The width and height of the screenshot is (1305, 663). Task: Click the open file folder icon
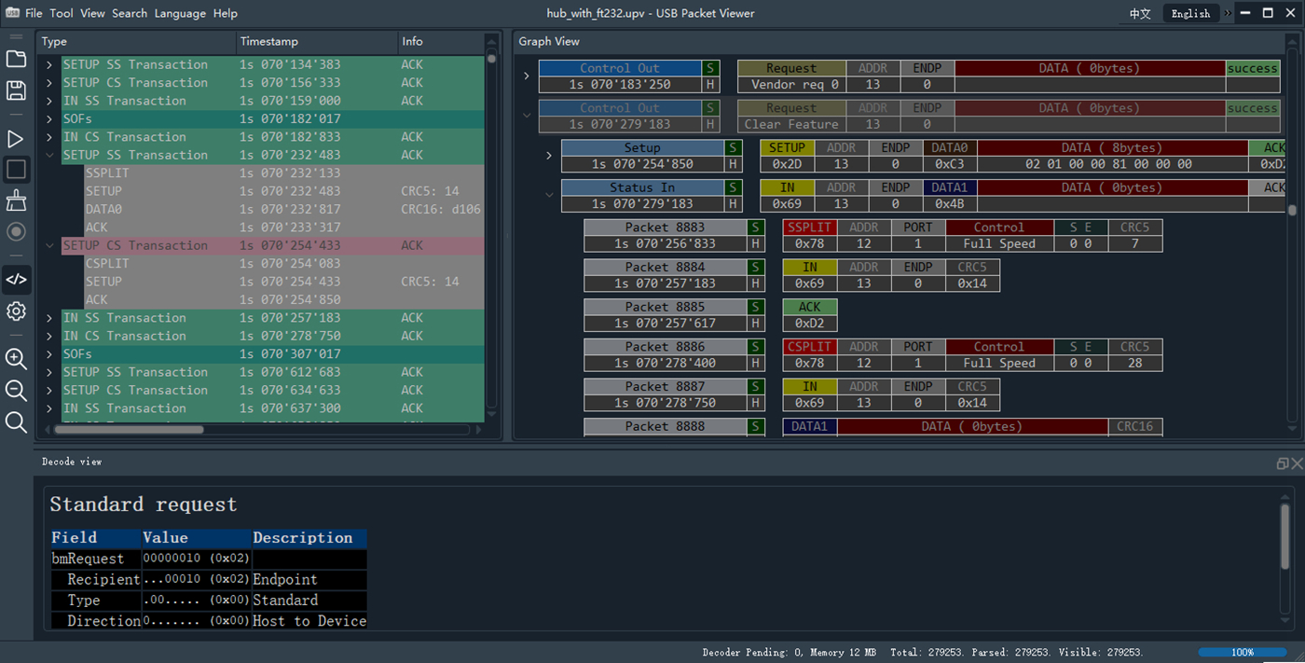[16, 59]
